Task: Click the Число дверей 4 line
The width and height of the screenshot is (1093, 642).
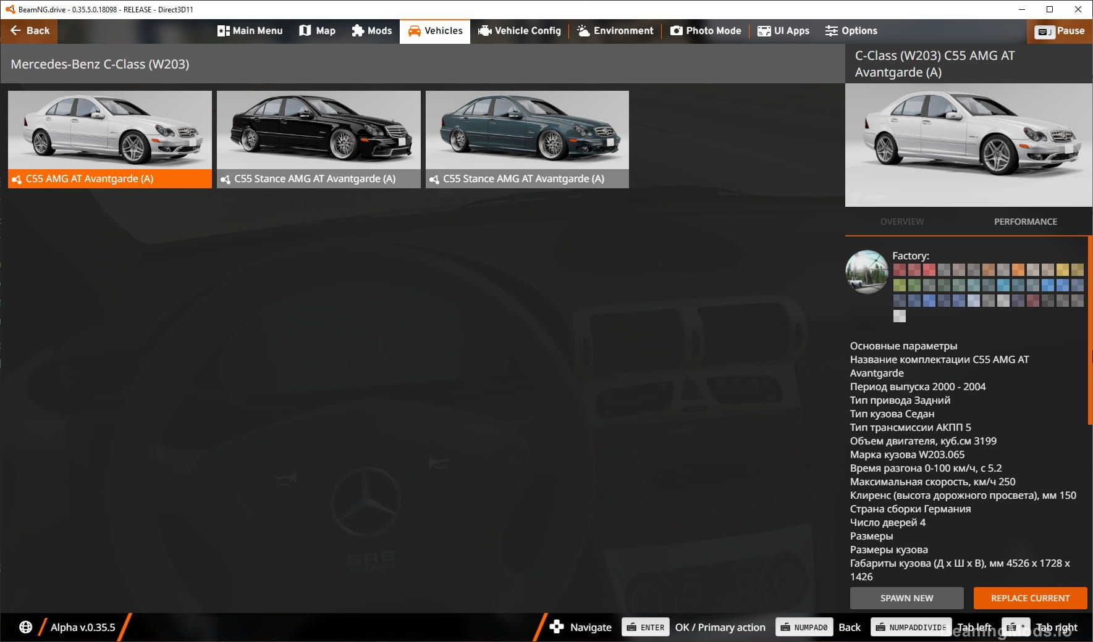Action: [x=888, y=522]
